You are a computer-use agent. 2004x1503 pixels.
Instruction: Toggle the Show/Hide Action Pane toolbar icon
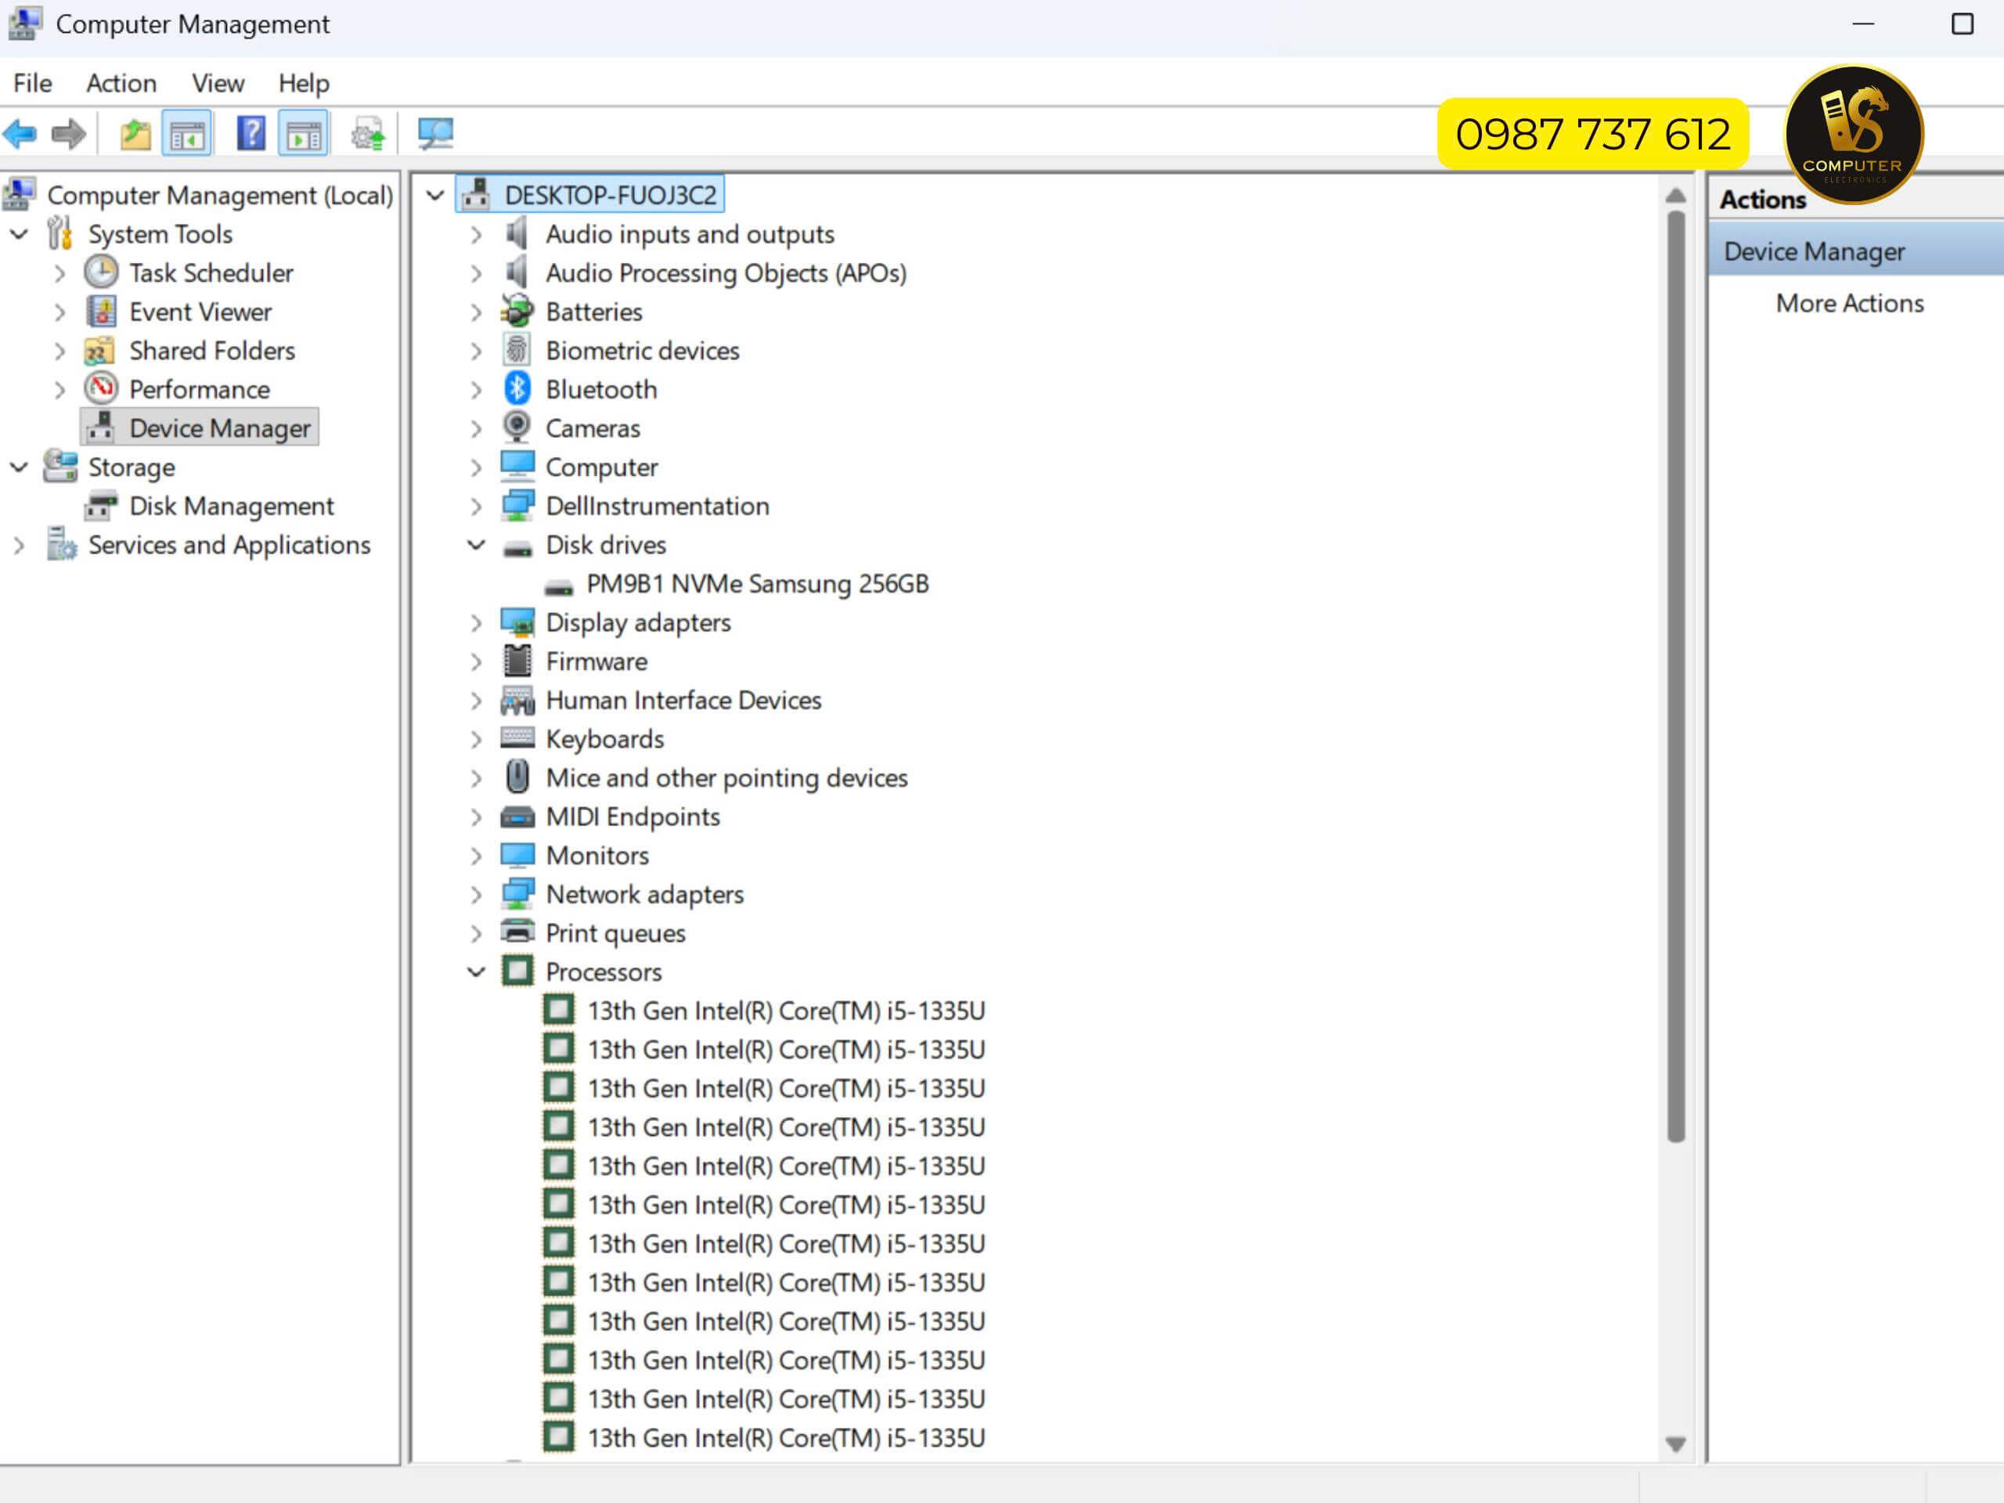tap(304, 134)
